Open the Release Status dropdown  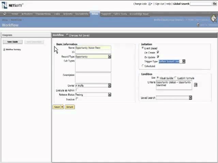[110, 94]
